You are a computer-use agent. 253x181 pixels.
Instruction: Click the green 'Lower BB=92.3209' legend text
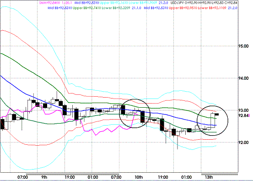click(116, 8)
